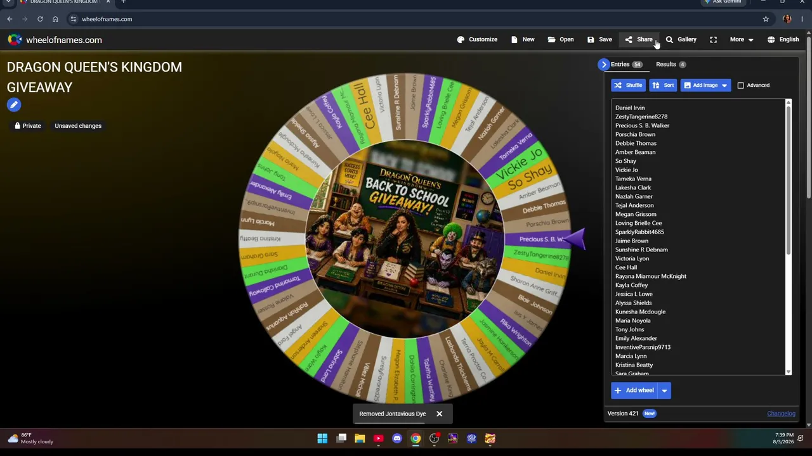This screenshot has height=456, width=812.
Task: Dismiss the 'Removed Jontavious Dye' notification
Action: coord(439,414)
